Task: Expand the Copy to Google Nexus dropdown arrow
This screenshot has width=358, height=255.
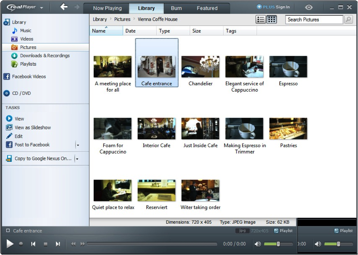Action: coord(77,159)
